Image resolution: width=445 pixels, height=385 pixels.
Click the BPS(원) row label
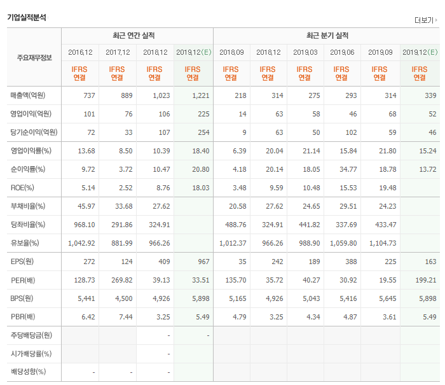[22, 298]
